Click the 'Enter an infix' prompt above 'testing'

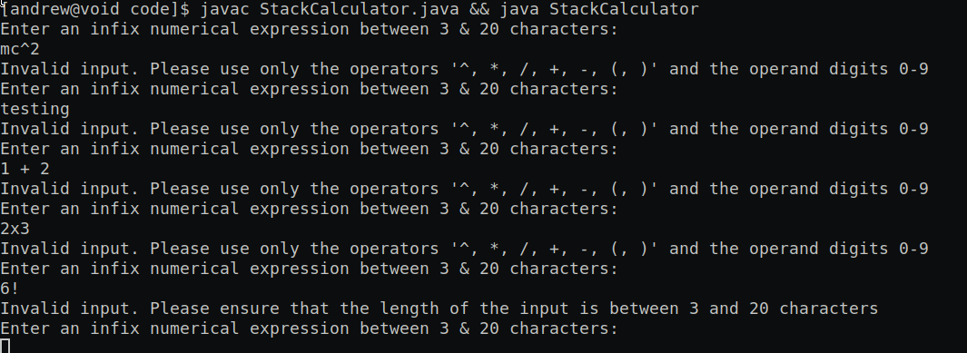click(309, 89)
